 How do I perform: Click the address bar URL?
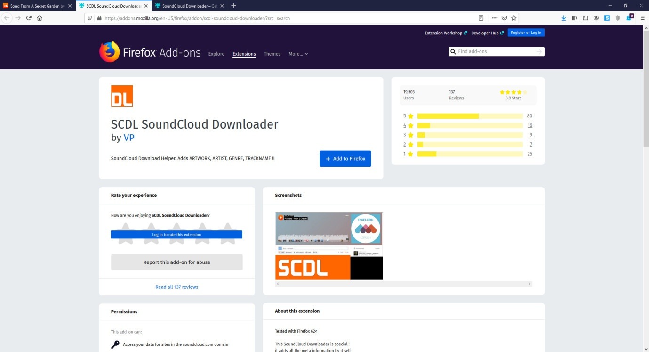(198, 18)
